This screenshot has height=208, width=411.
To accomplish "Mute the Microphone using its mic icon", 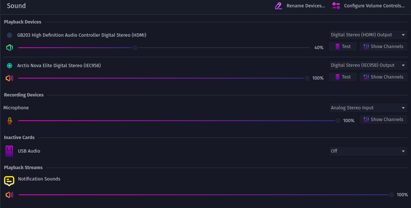I will (10, 121).
